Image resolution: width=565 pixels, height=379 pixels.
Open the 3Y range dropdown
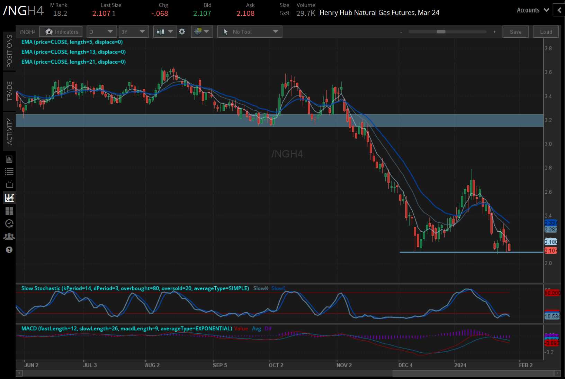coord(134,32)
